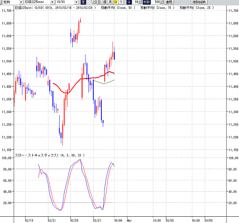Screen dimensions: 239x223
Task: Select the daily (日) candle interval
Action: (99, 2)
